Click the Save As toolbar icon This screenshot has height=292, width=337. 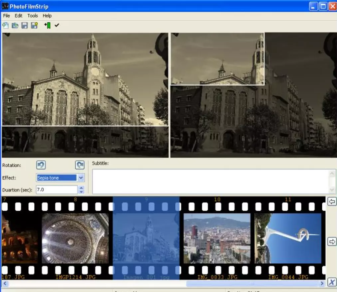tap(34, 25)
